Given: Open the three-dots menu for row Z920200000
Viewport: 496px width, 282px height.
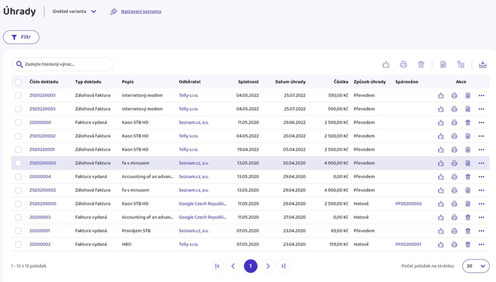Looking at the screenshot, I should pyautogui.click(x=481, y=204).
